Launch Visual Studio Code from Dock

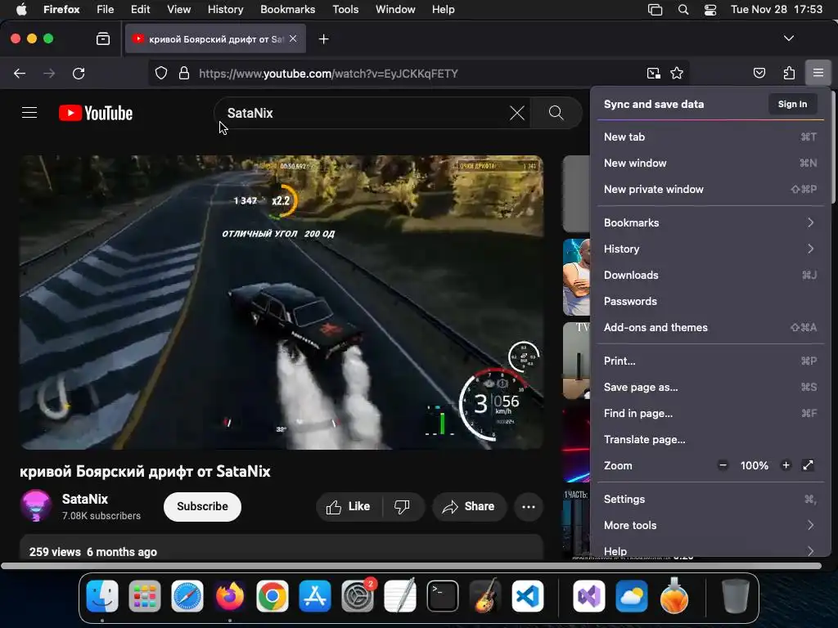(x=528, y=596)
